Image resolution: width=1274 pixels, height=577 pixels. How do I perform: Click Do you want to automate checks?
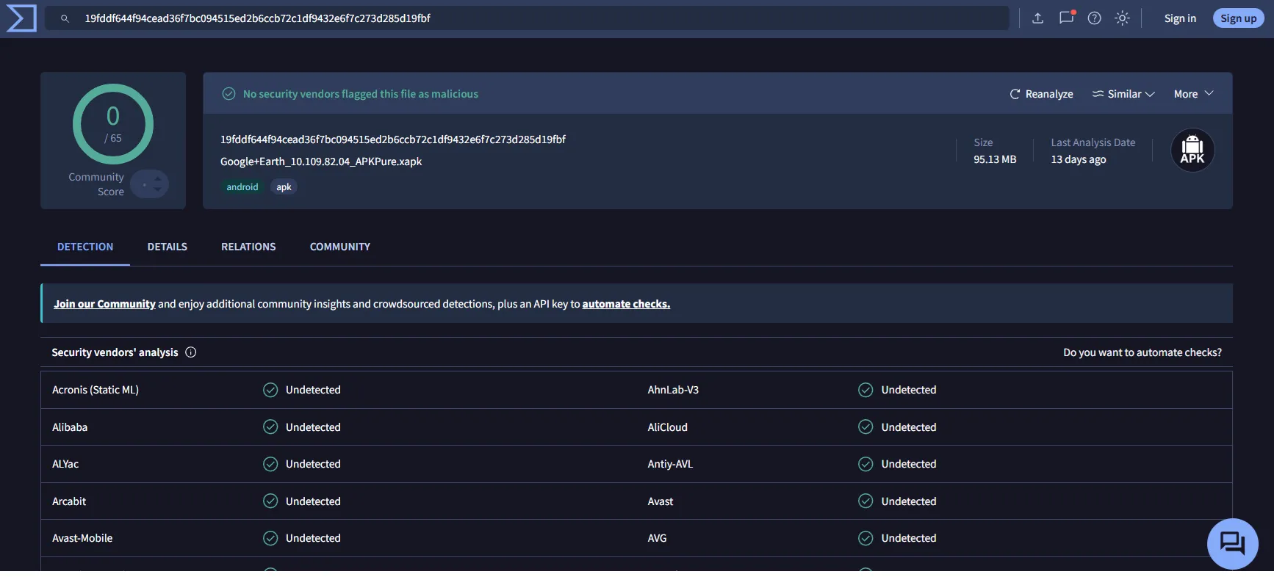(1142, 352)
